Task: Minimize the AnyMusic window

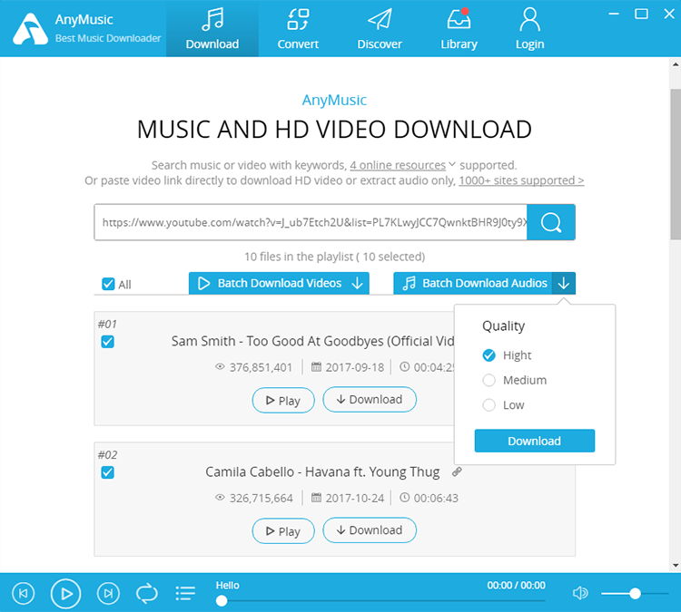Action: point(614,14)
